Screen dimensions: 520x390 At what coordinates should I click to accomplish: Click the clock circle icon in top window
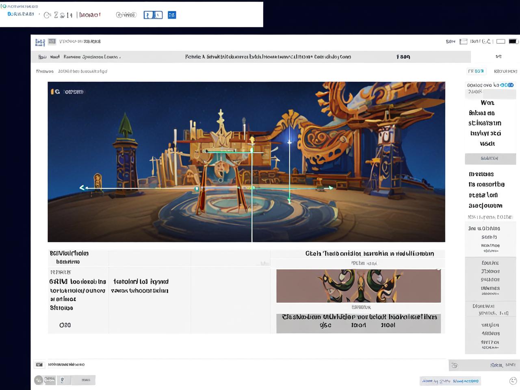[x=48, y=15]
